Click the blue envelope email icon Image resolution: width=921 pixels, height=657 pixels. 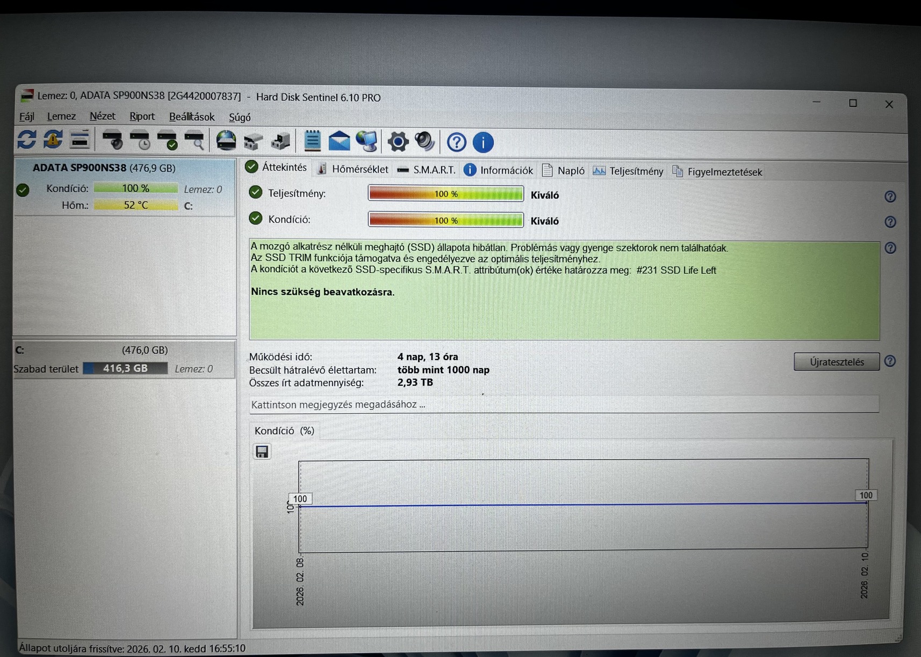point(339,141)
